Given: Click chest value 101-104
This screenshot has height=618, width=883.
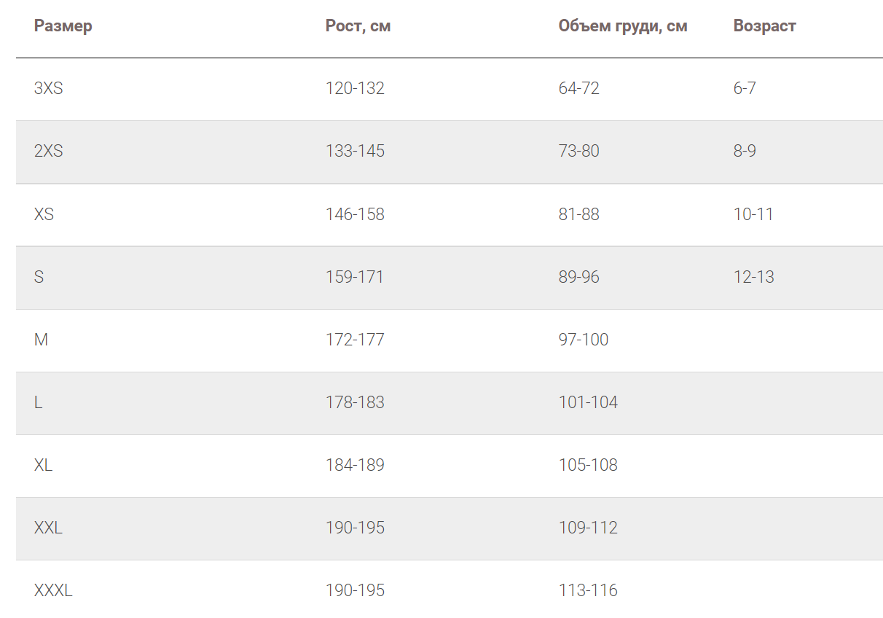Looking at the screenshot, I should point(588,402).
